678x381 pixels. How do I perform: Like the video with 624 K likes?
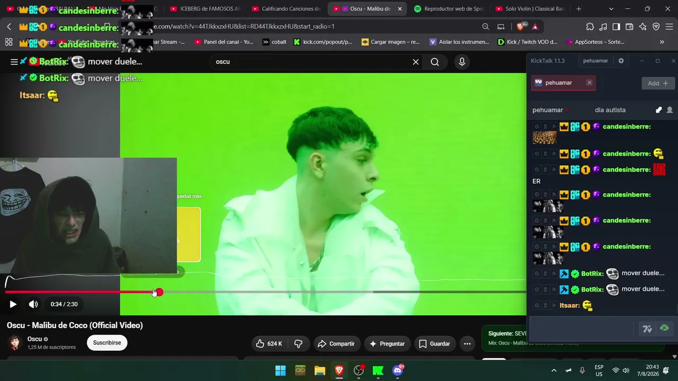[x=269, y=344]
